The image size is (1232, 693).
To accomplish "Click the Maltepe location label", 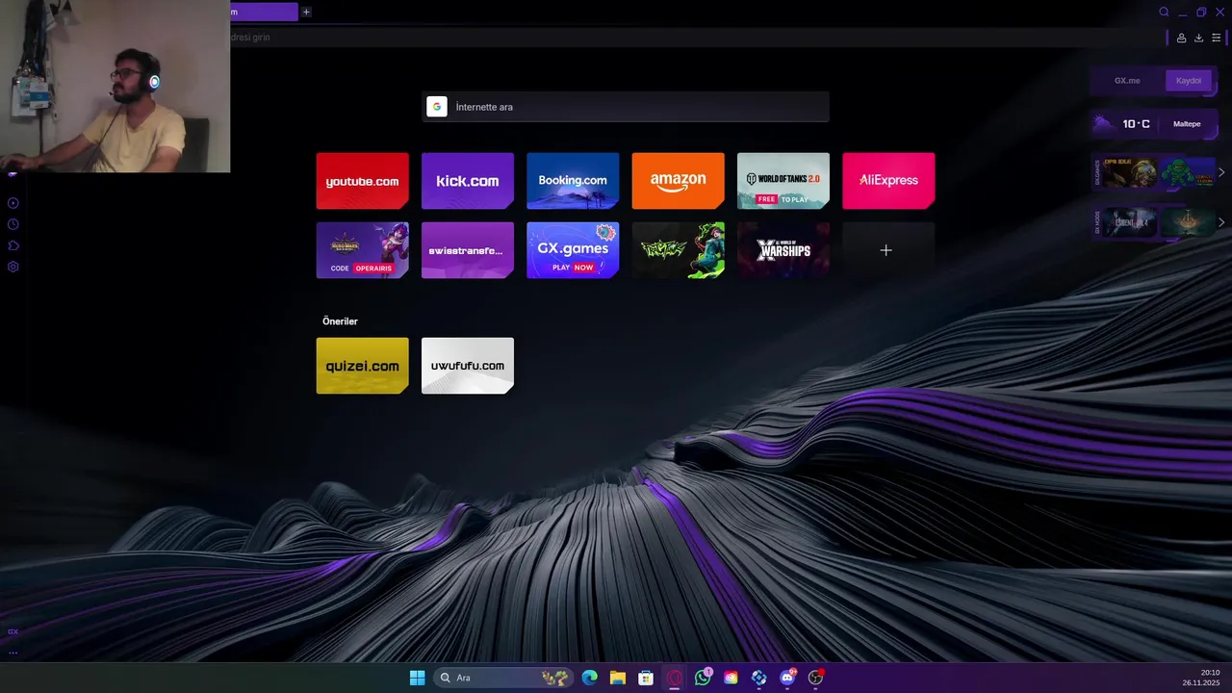I will point(1187,124).
